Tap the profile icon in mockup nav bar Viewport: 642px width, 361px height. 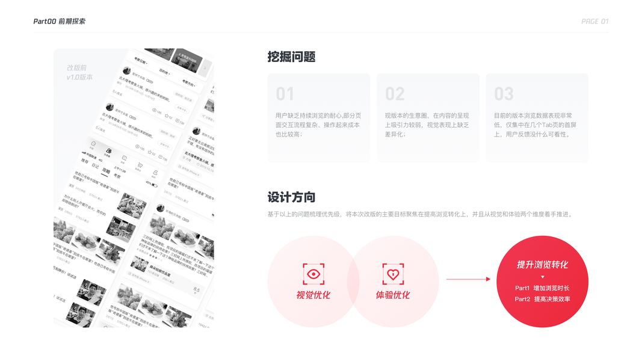[155, 173]
